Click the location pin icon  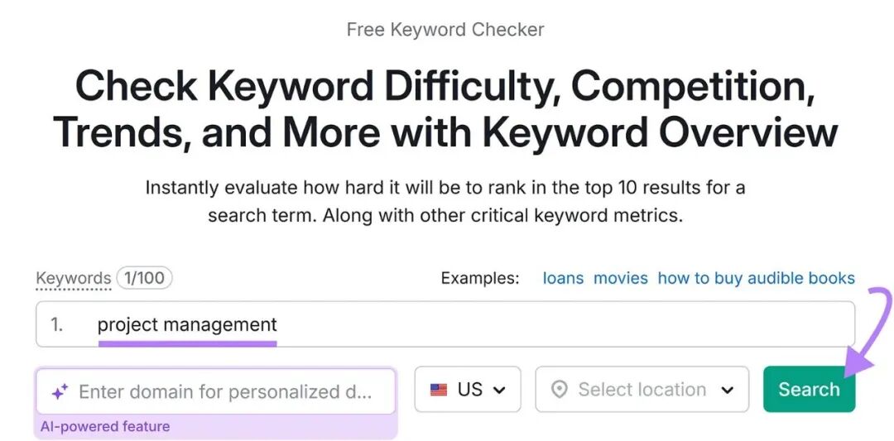click(x=560, y=390)
